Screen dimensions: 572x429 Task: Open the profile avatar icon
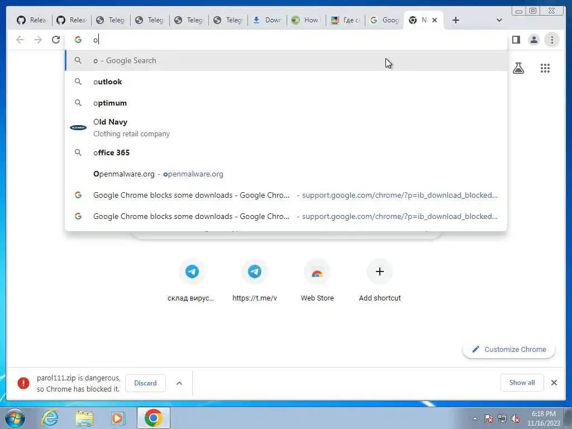click(x=533, y=40)
